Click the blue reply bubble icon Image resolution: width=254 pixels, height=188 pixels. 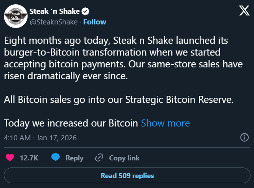(x=56, y=158)
